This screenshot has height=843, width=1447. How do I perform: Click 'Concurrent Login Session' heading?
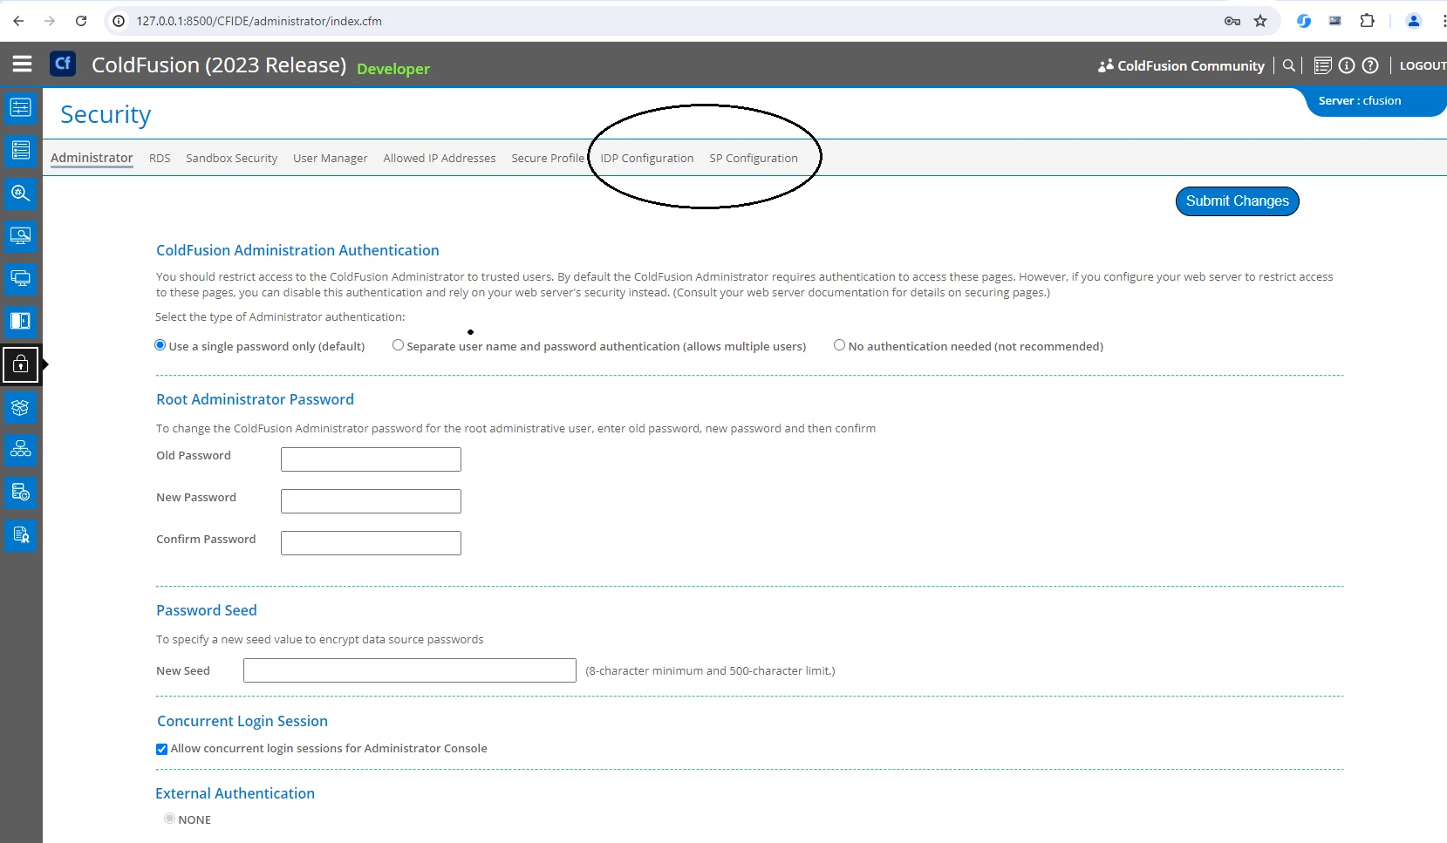coord(242,721)
